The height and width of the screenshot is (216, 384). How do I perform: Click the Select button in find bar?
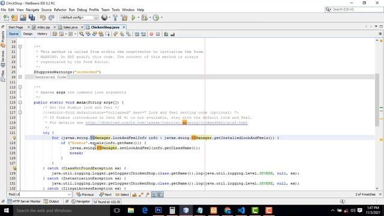(122, 194)
